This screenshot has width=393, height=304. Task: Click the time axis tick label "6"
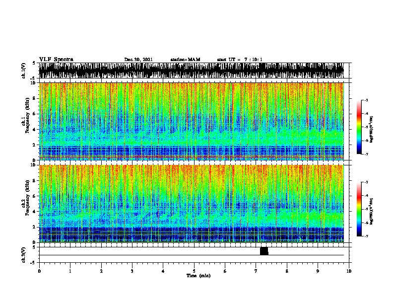(x=225, y=271)
